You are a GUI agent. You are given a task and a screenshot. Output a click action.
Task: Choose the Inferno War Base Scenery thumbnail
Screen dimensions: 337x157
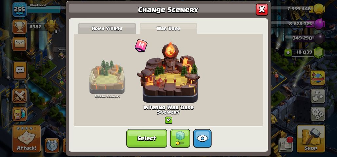point(169,73)
